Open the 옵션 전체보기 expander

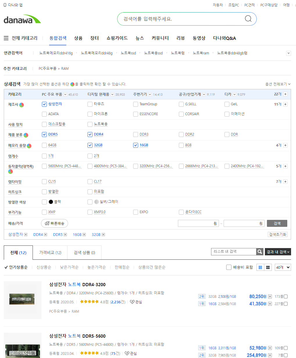coord(278,84)
